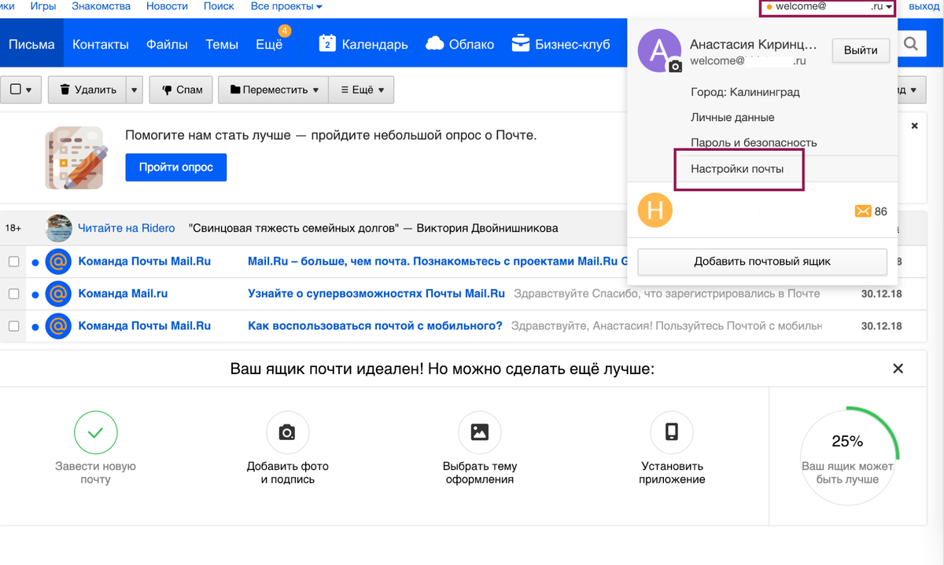Open Игры link in top bar
The height and width of the screenshot is (565, 944).
42,6
